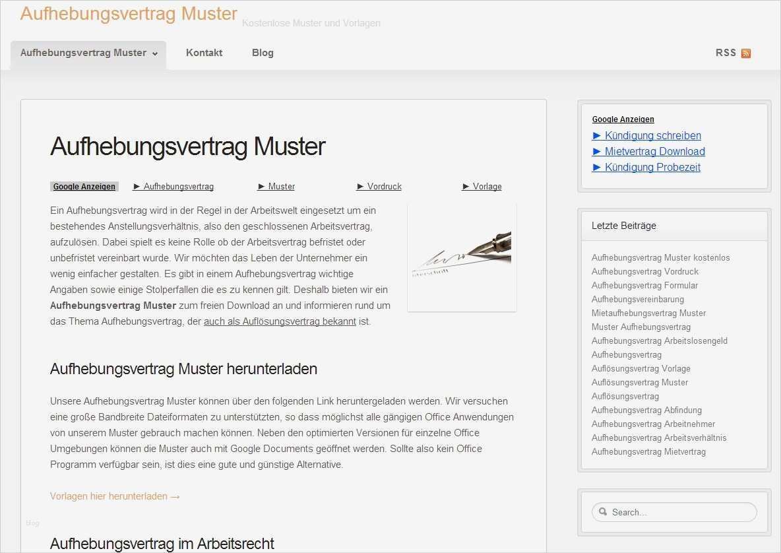Switch to the Blog section
The height and width of the screenshot is (553, 781).
tap(263, 53)
